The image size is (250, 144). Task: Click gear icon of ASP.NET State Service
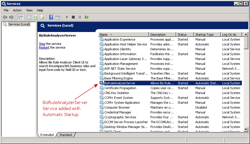point(101,68)
